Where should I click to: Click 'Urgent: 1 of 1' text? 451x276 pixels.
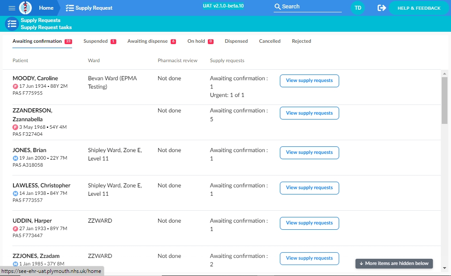(x=227, y=95)
